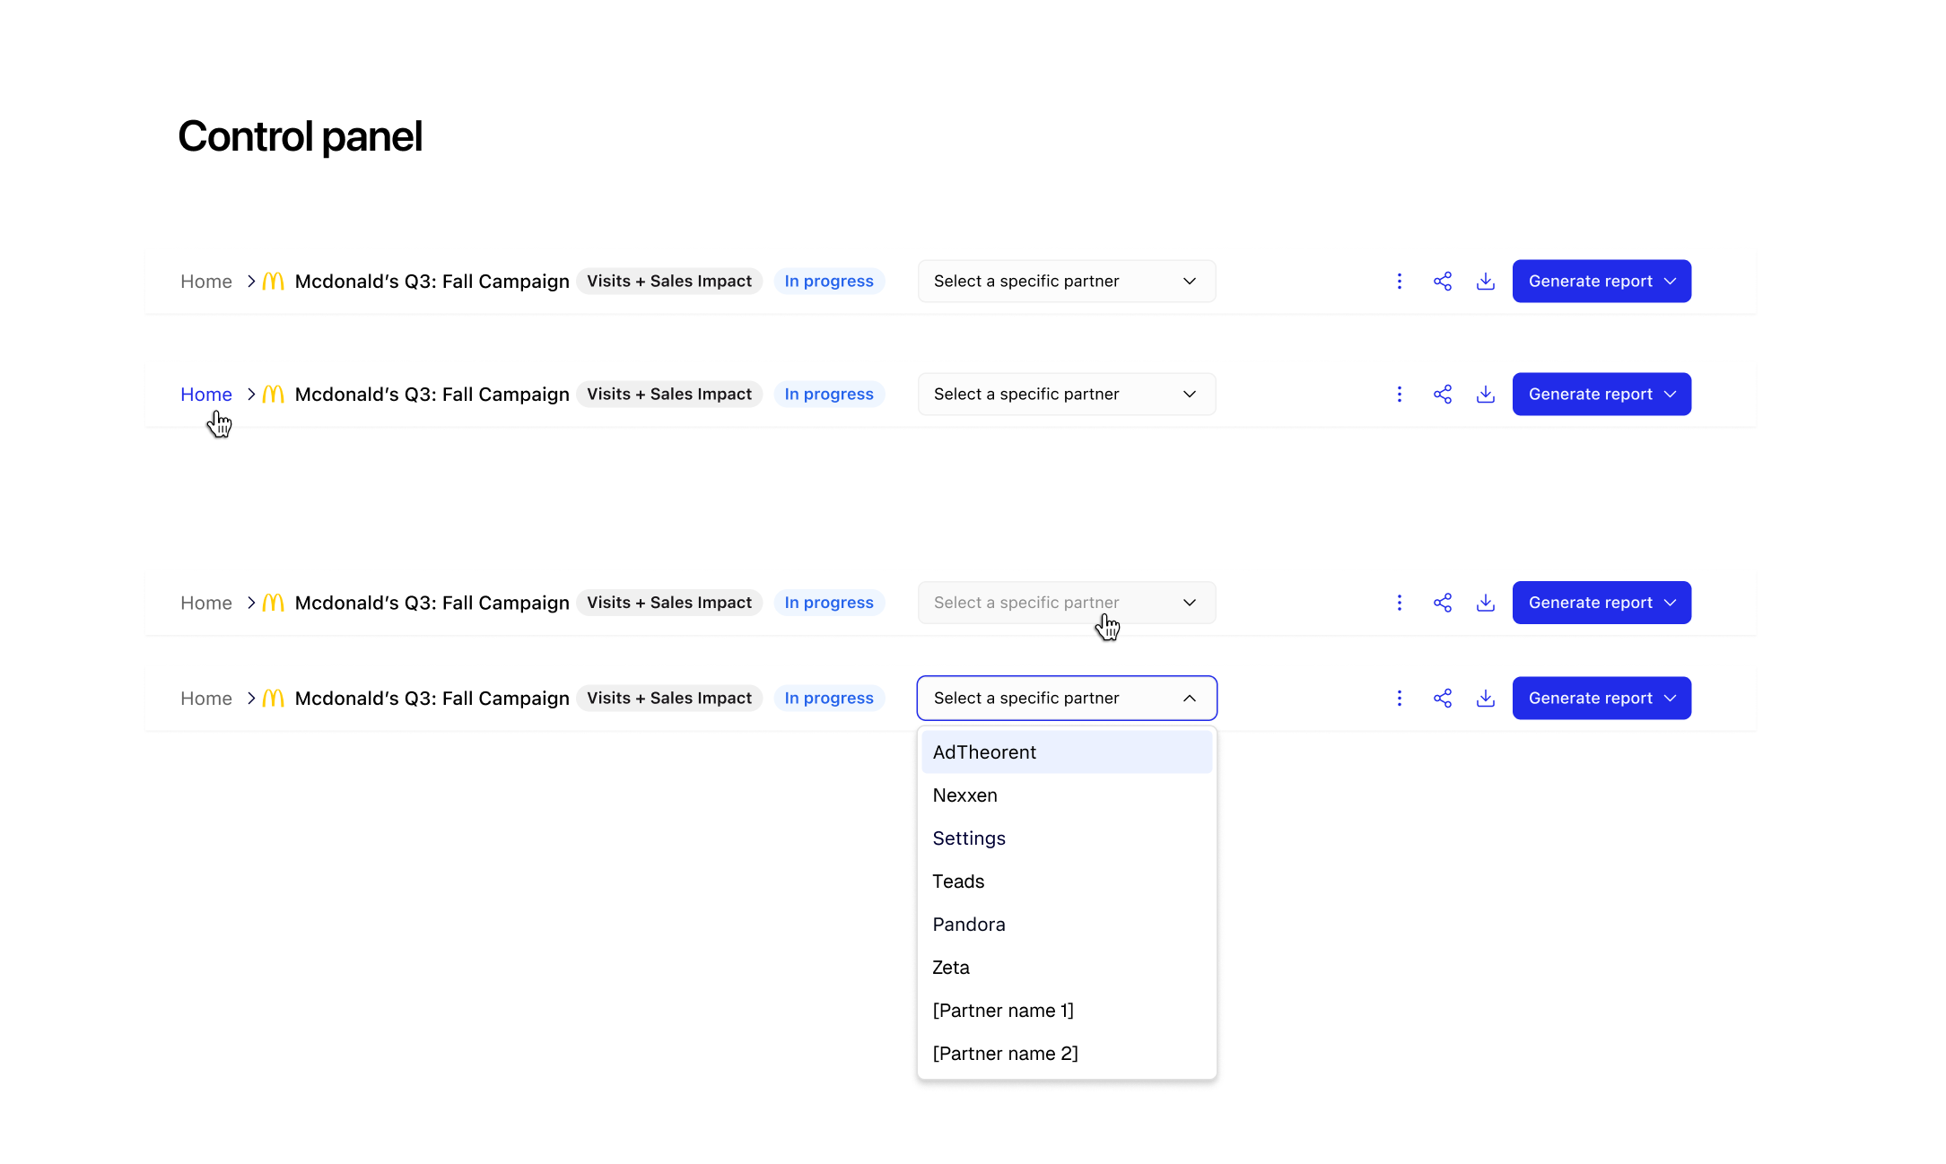Choose Pandora in the partner list
Viewport: 1946px width, 1164px height.
(x=1066, y=925)
